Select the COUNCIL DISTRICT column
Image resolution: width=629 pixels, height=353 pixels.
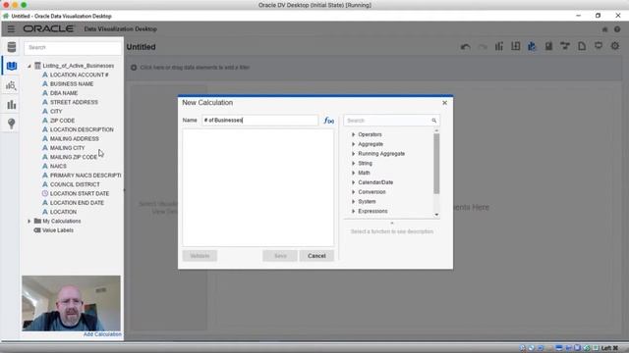[75, 184]
